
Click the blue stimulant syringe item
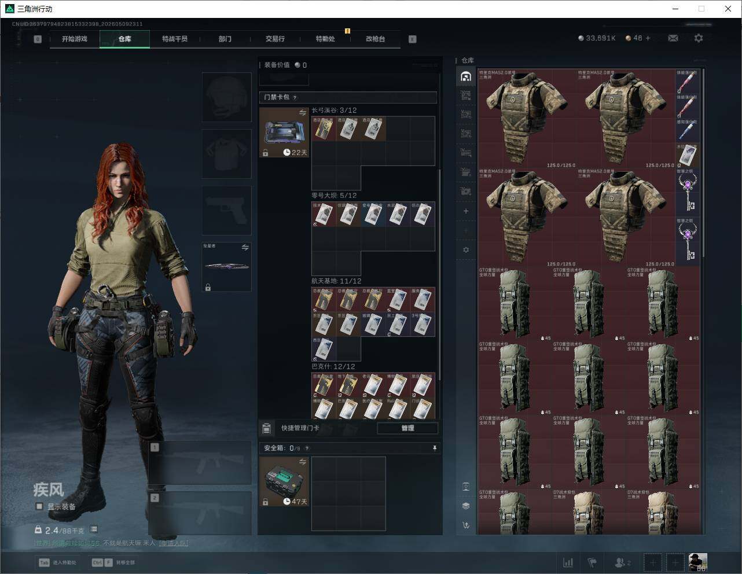[x=688, y=131]
